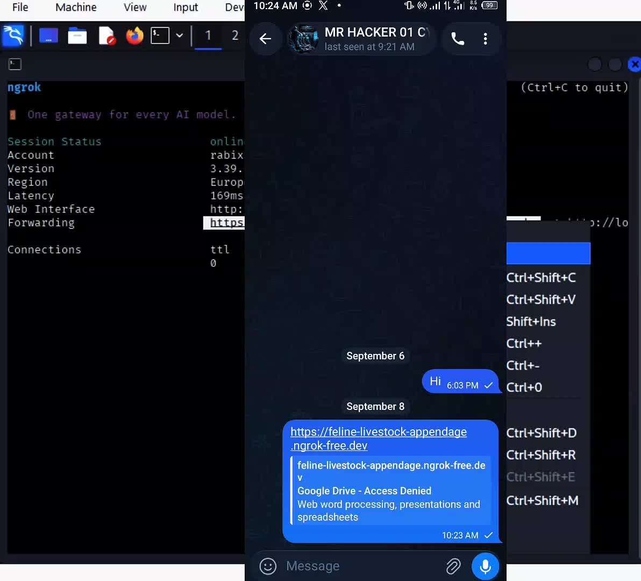Click the blue ngrok title text

coord(24,87)
